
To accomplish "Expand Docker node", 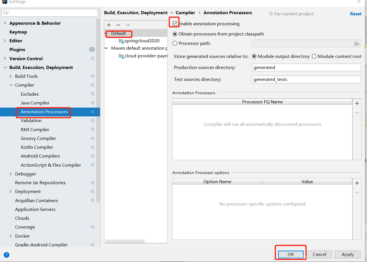I will pos(11,236).
